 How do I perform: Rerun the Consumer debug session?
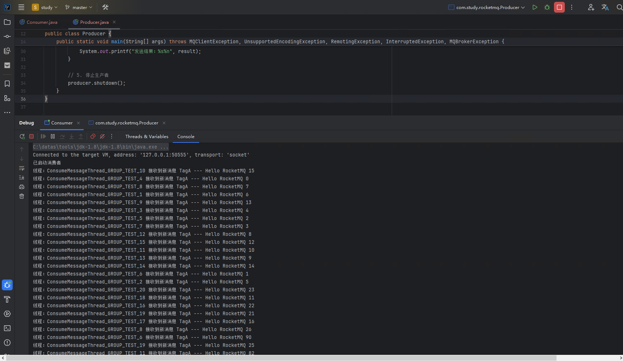pyautogui.click(x=22, y=136)
